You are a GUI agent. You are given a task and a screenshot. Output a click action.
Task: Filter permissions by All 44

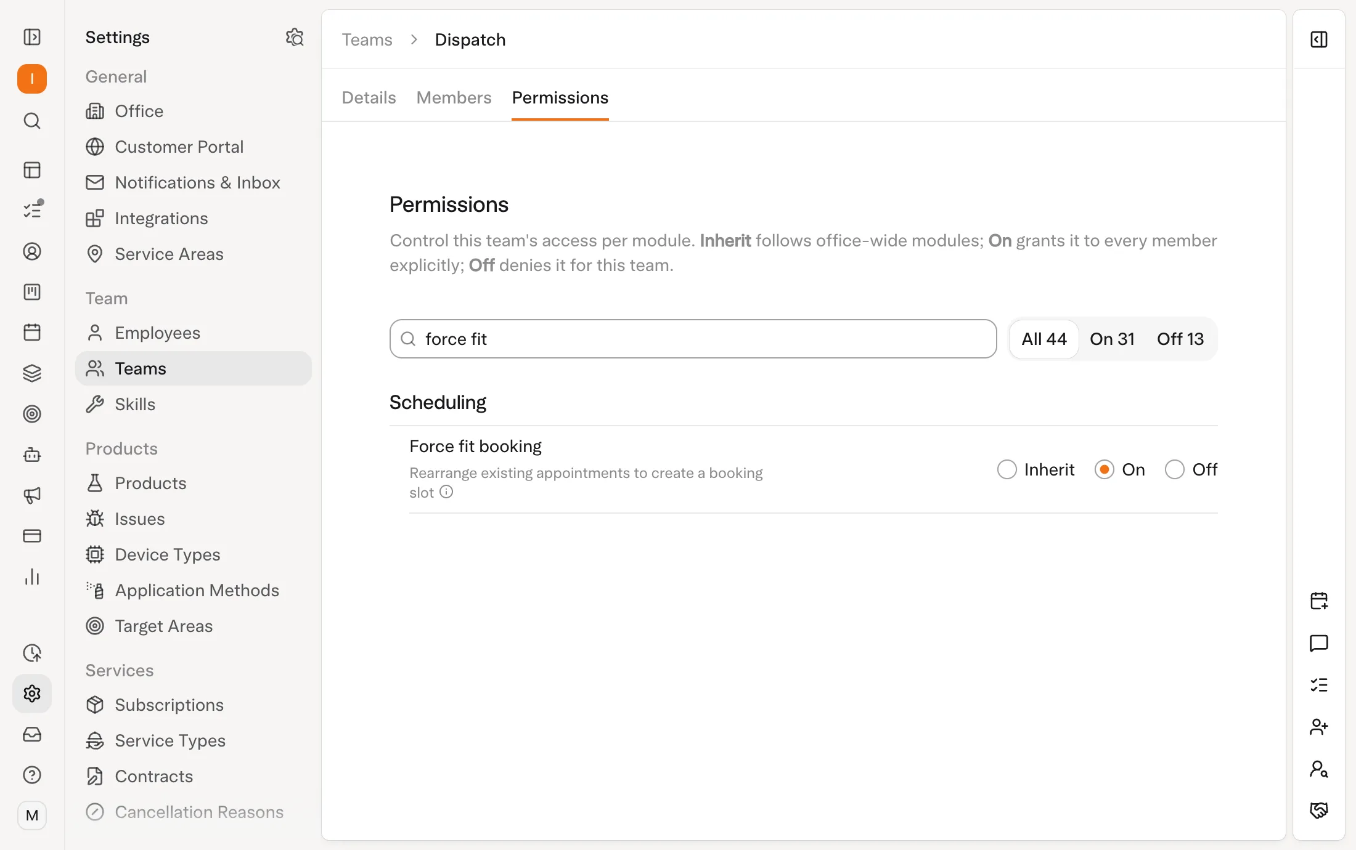[x=1044, y=339]
